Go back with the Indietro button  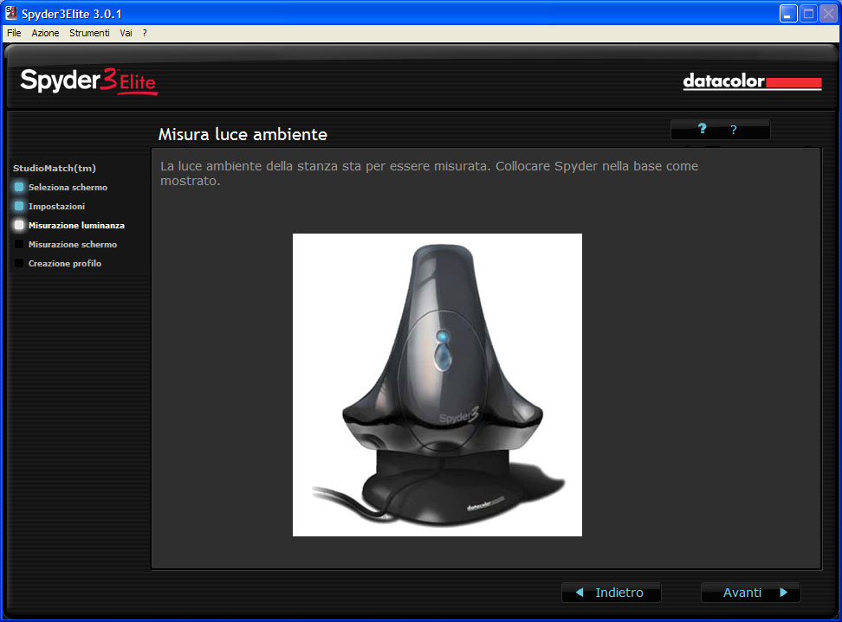coord(611,593)
